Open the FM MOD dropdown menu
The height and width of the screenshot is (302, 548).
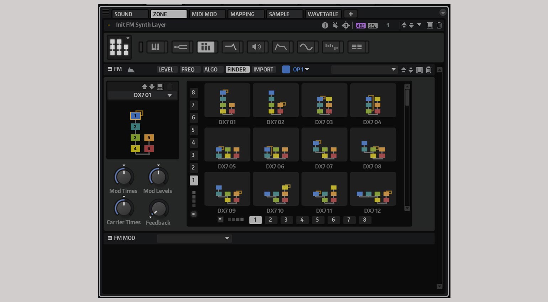[x=194, y=238]
